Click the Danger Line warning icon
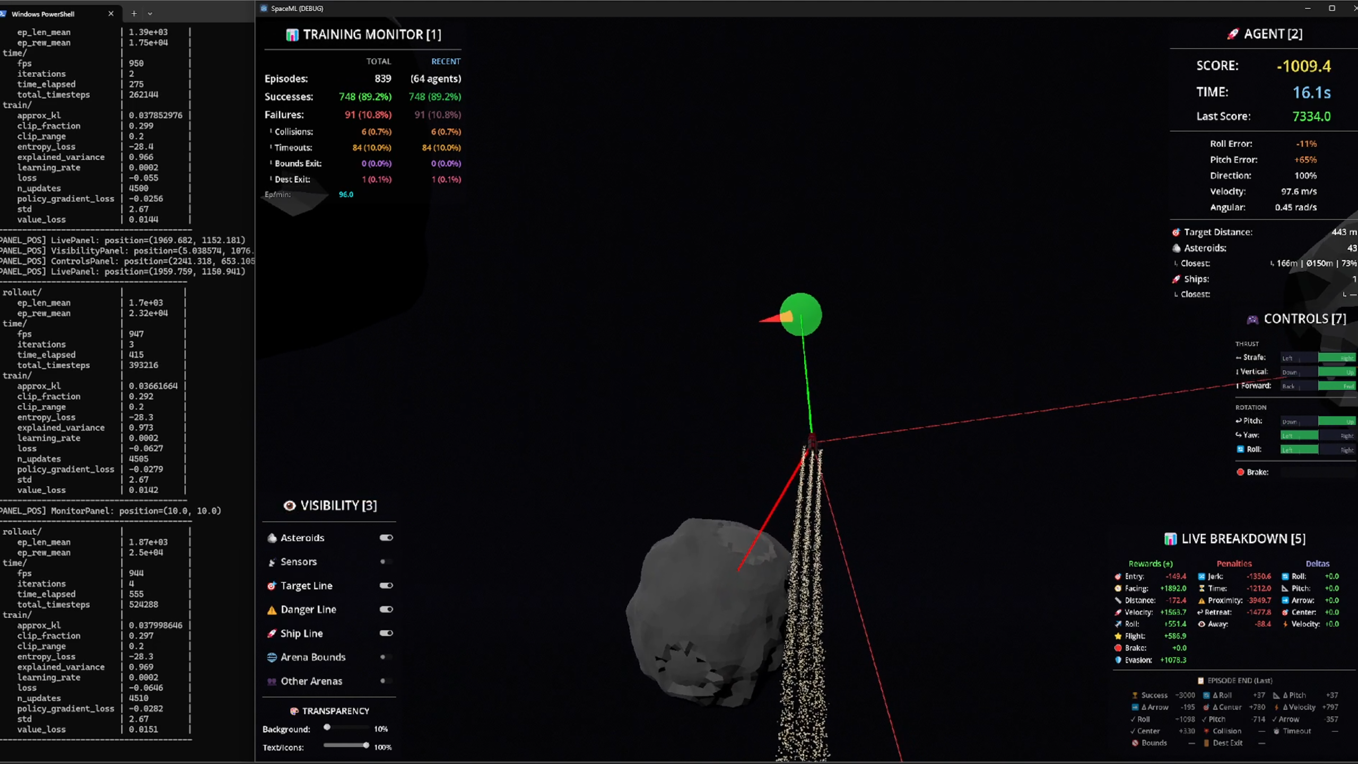 [x=272, y=610]
